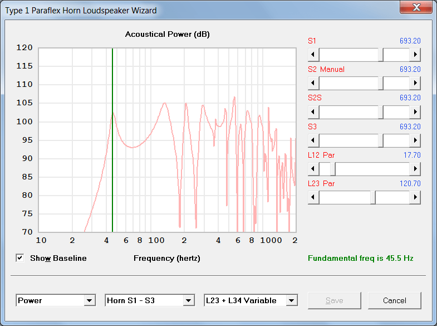Viewport: 437px width, 326px height.
Task: Increase S1 with the right arrow
Action: [x=415, y=55]
